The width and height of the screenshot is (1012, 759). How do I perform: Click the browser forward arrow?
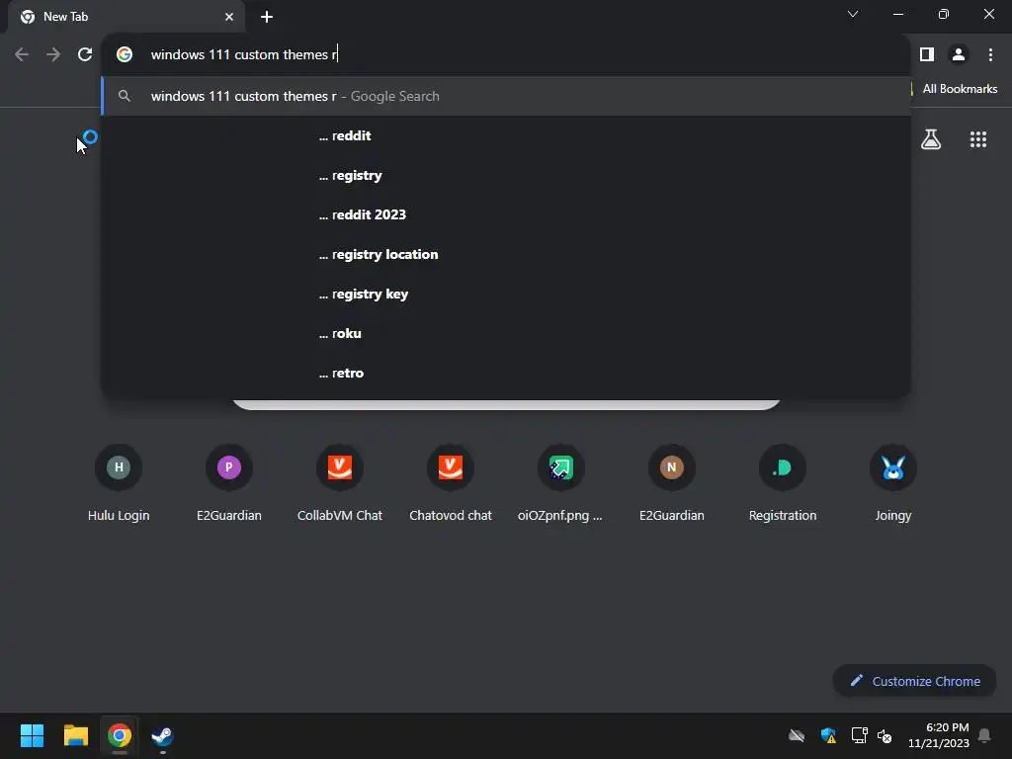53,54
